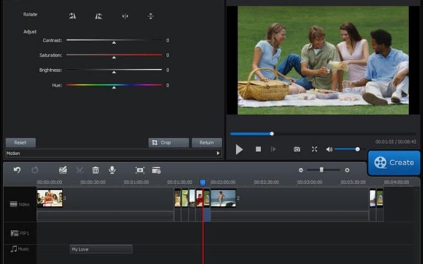Record a voiceover with the microphone icon

112,170
